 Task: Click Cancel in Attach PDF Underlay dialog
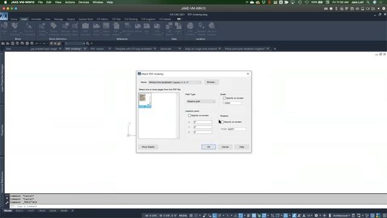(225, 147)
